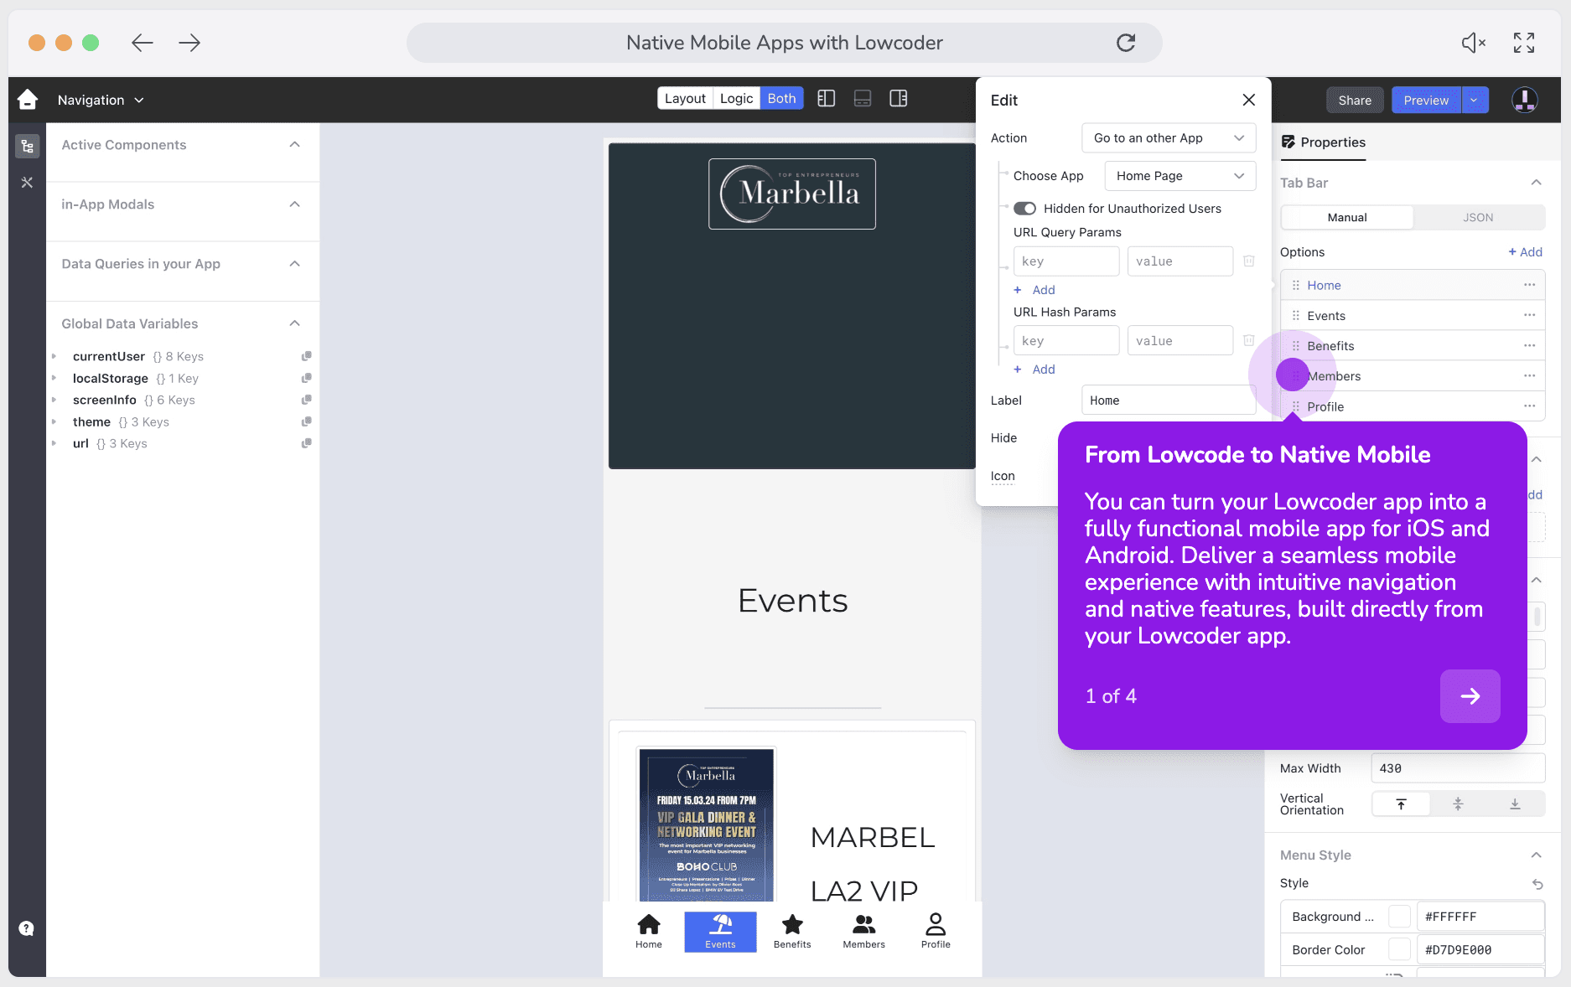Copy the currentUser variable value
Image resolution: width=1571 pixels, height=987 pixels.
pyautogui.click(x=307, y=356)
